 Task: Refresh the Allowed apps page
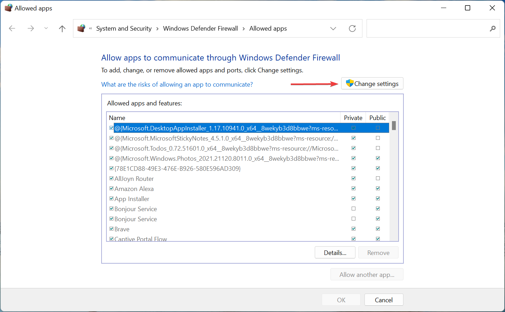352,29
